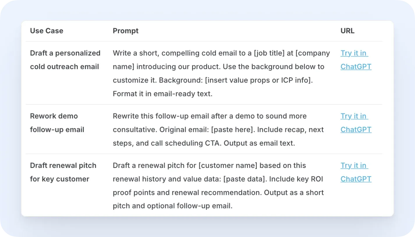
Task: Click the sentence 'Format it in email-ready text.'
Action: (163, 94)
